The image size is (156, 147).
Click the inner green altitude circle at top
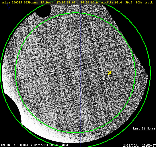pyautogui.click(x=75, y=13)
